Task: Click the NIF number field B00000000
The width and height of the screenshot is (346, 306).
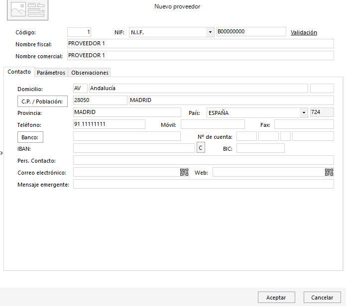Action: point(251,31)
